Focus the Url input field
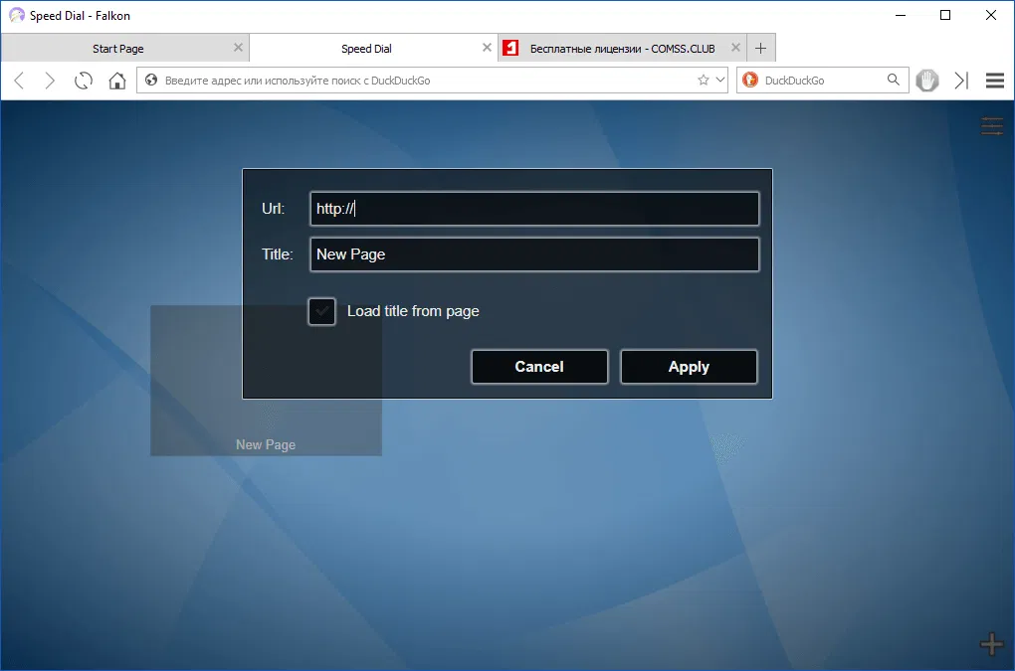 534,209
